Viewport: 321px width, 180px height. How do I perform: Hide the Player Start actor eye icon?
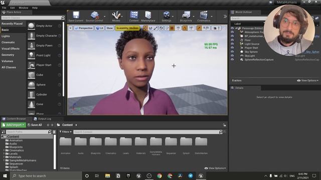pyautogui.click(x=232, y=48)
